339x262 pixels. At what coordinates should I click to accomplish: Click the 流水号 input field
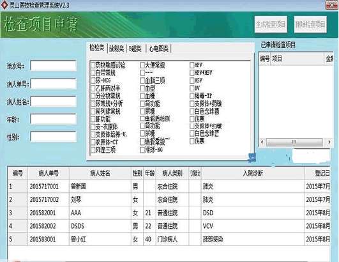[54, 66]
